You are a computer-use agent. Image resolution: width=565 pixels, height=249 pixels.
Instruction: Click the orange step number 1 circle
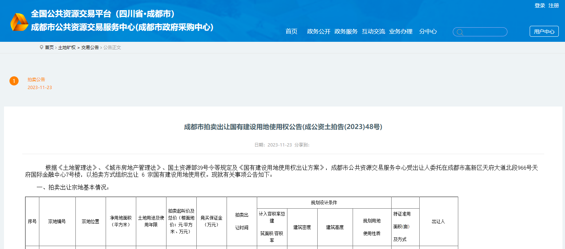tap(14, 81)
